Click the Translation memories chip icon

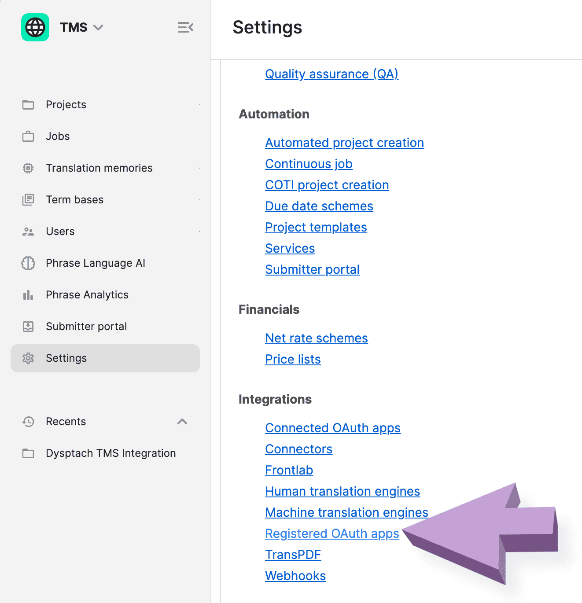pyautogui.click(x=28, y=168)
